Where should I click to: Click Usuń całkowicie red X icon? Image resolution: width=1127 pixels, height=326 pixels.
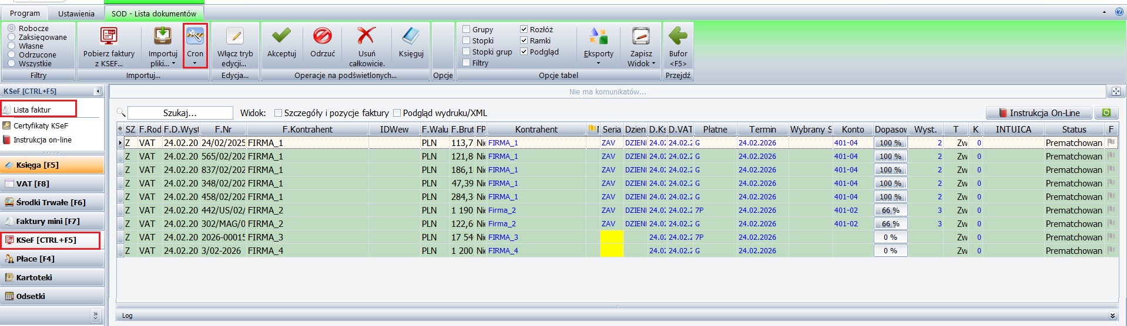point(367,36)
